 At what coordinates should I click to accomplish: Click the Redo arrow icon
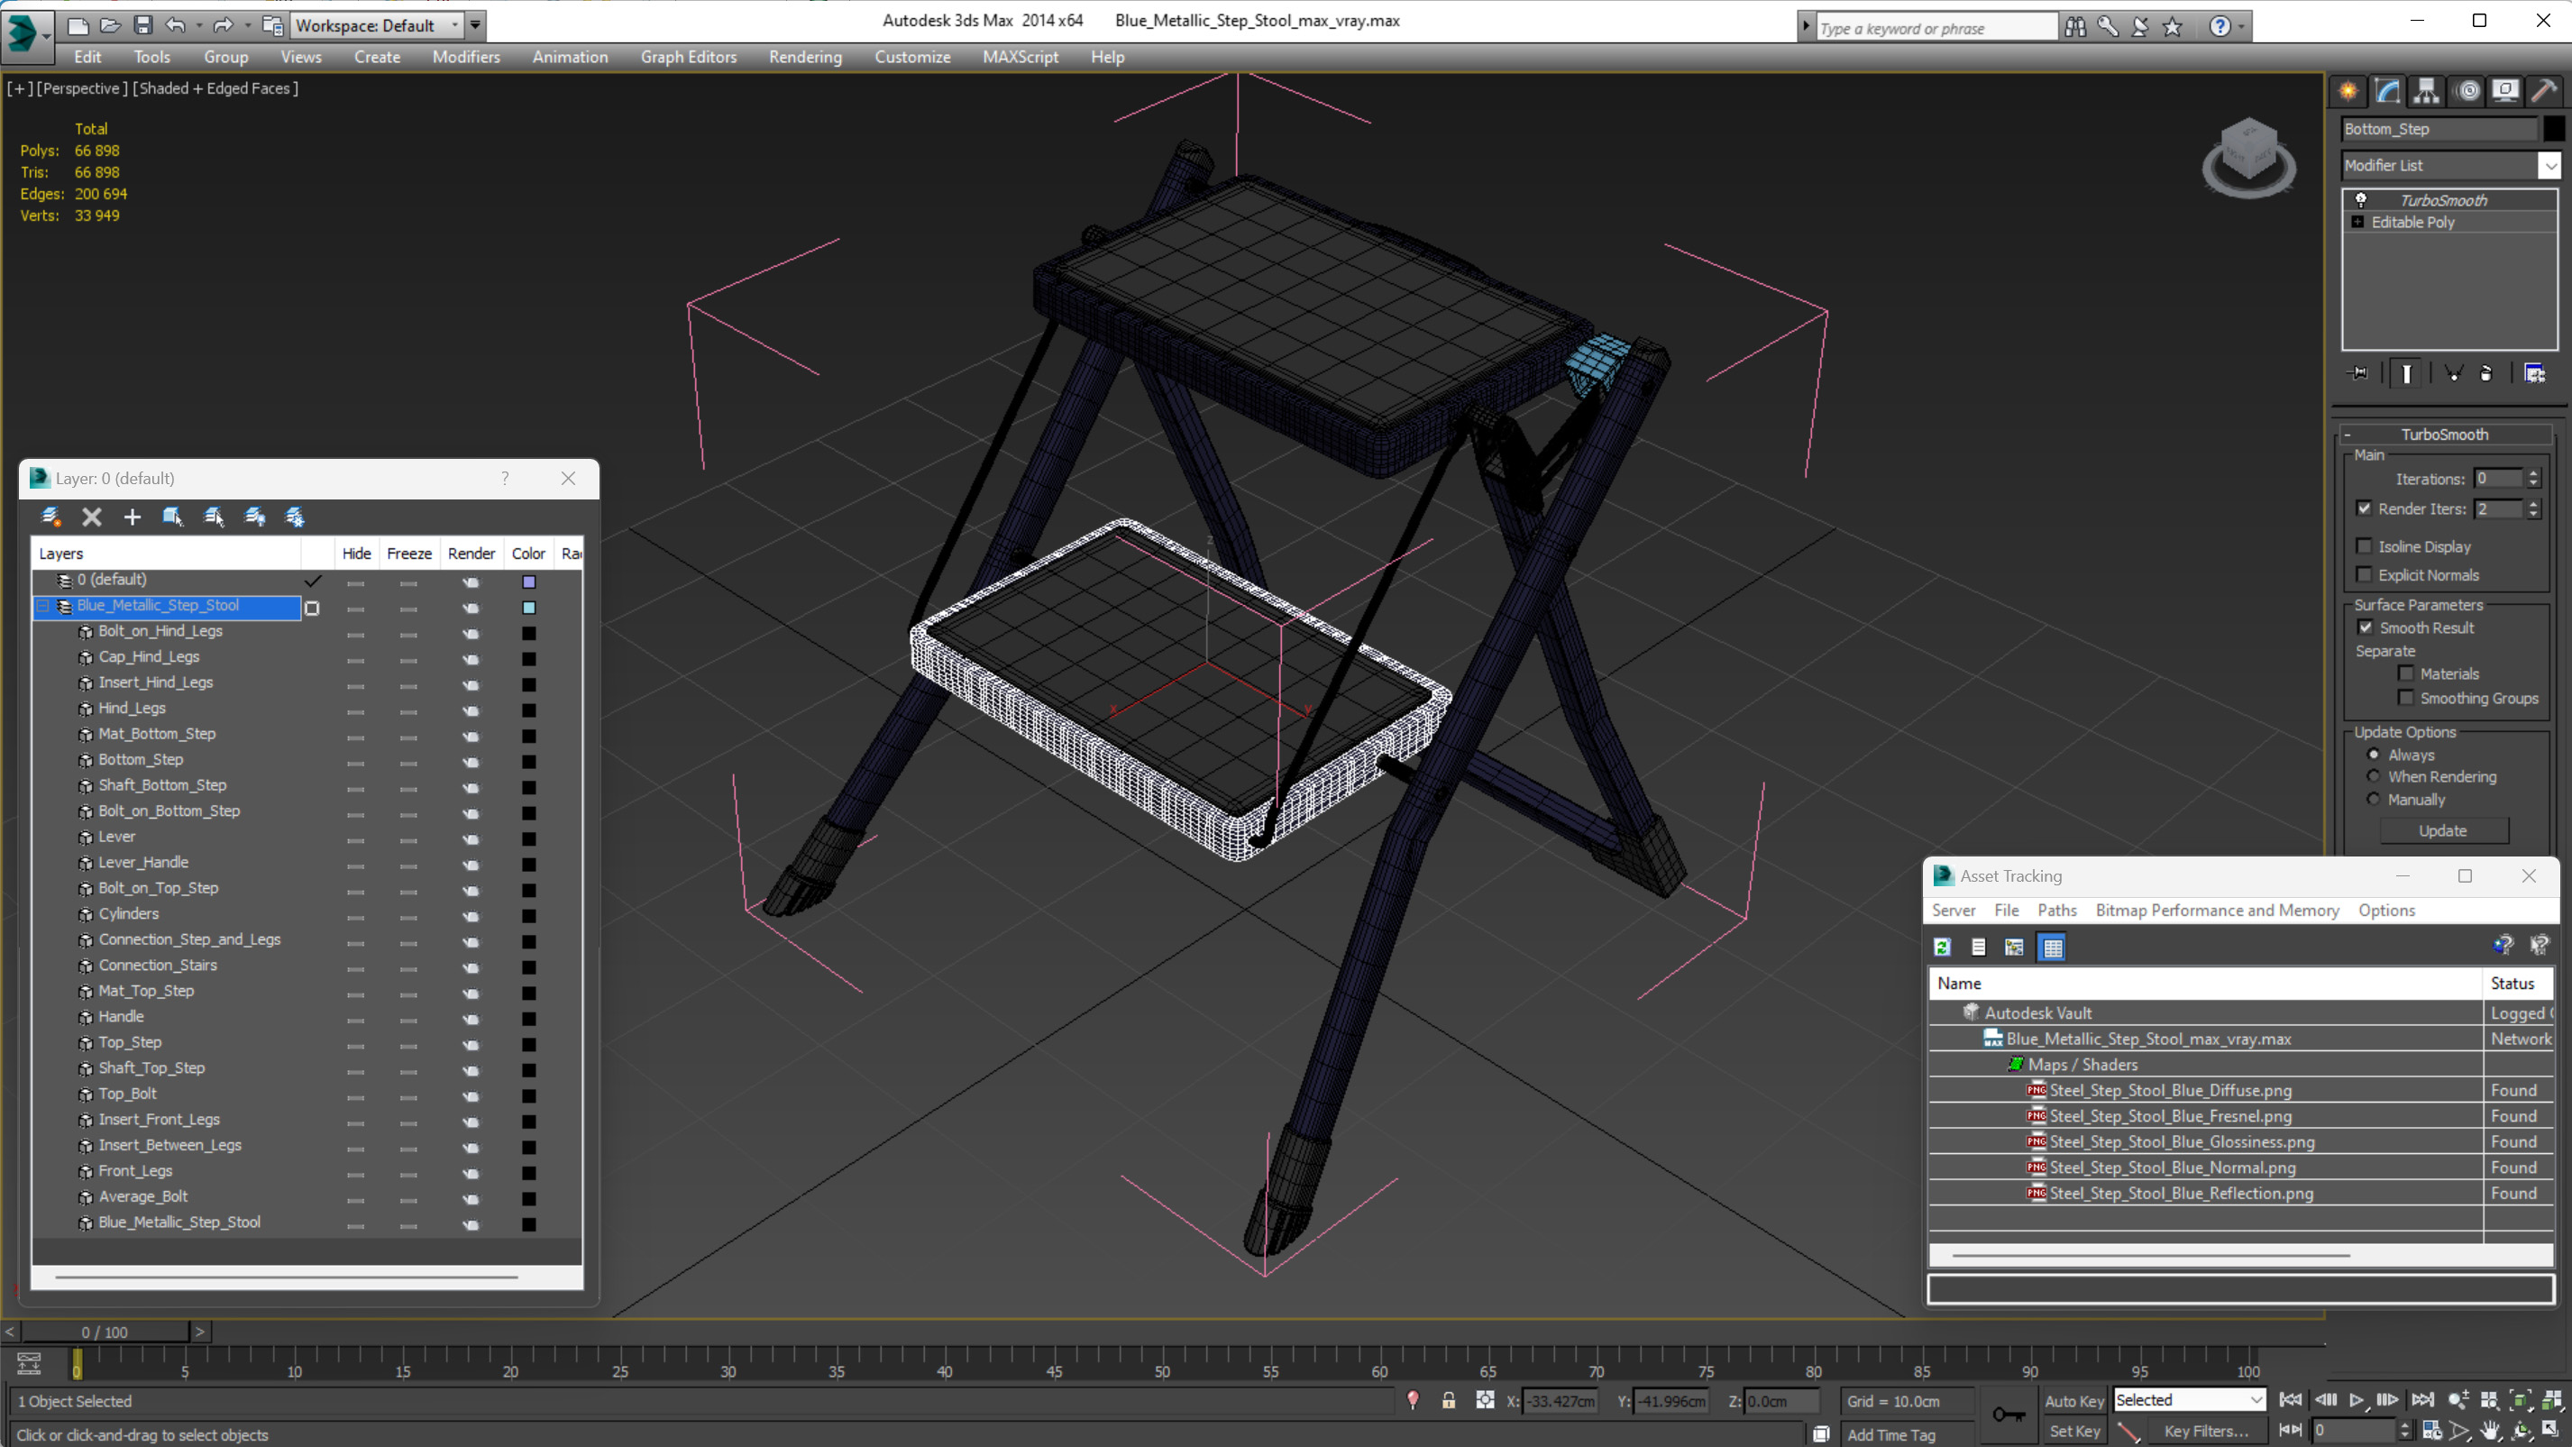(x=224, y=25)
